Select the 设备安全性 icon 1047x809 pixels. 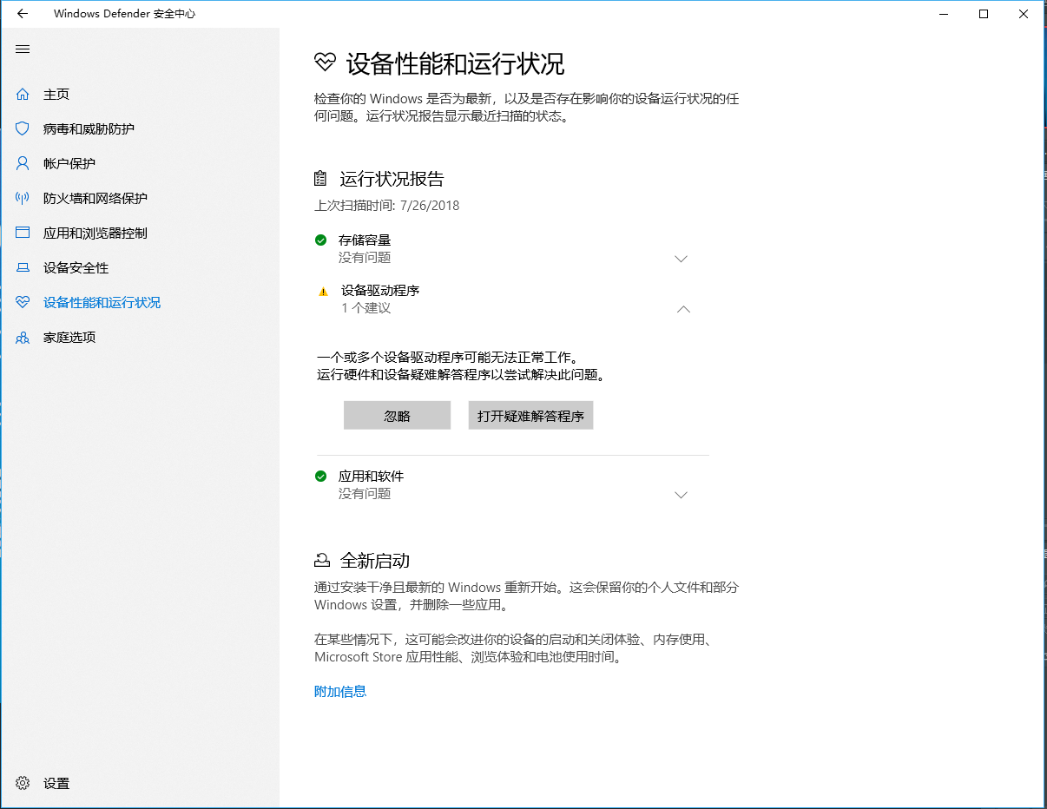pos(22,267)
